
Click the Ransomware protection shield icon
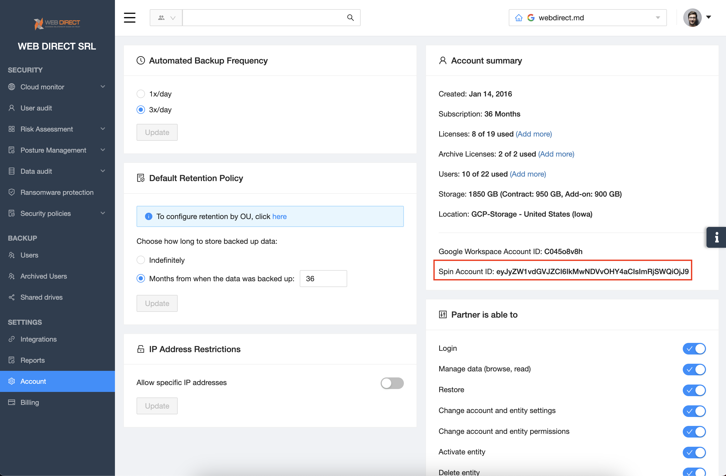tap(12, 192)
